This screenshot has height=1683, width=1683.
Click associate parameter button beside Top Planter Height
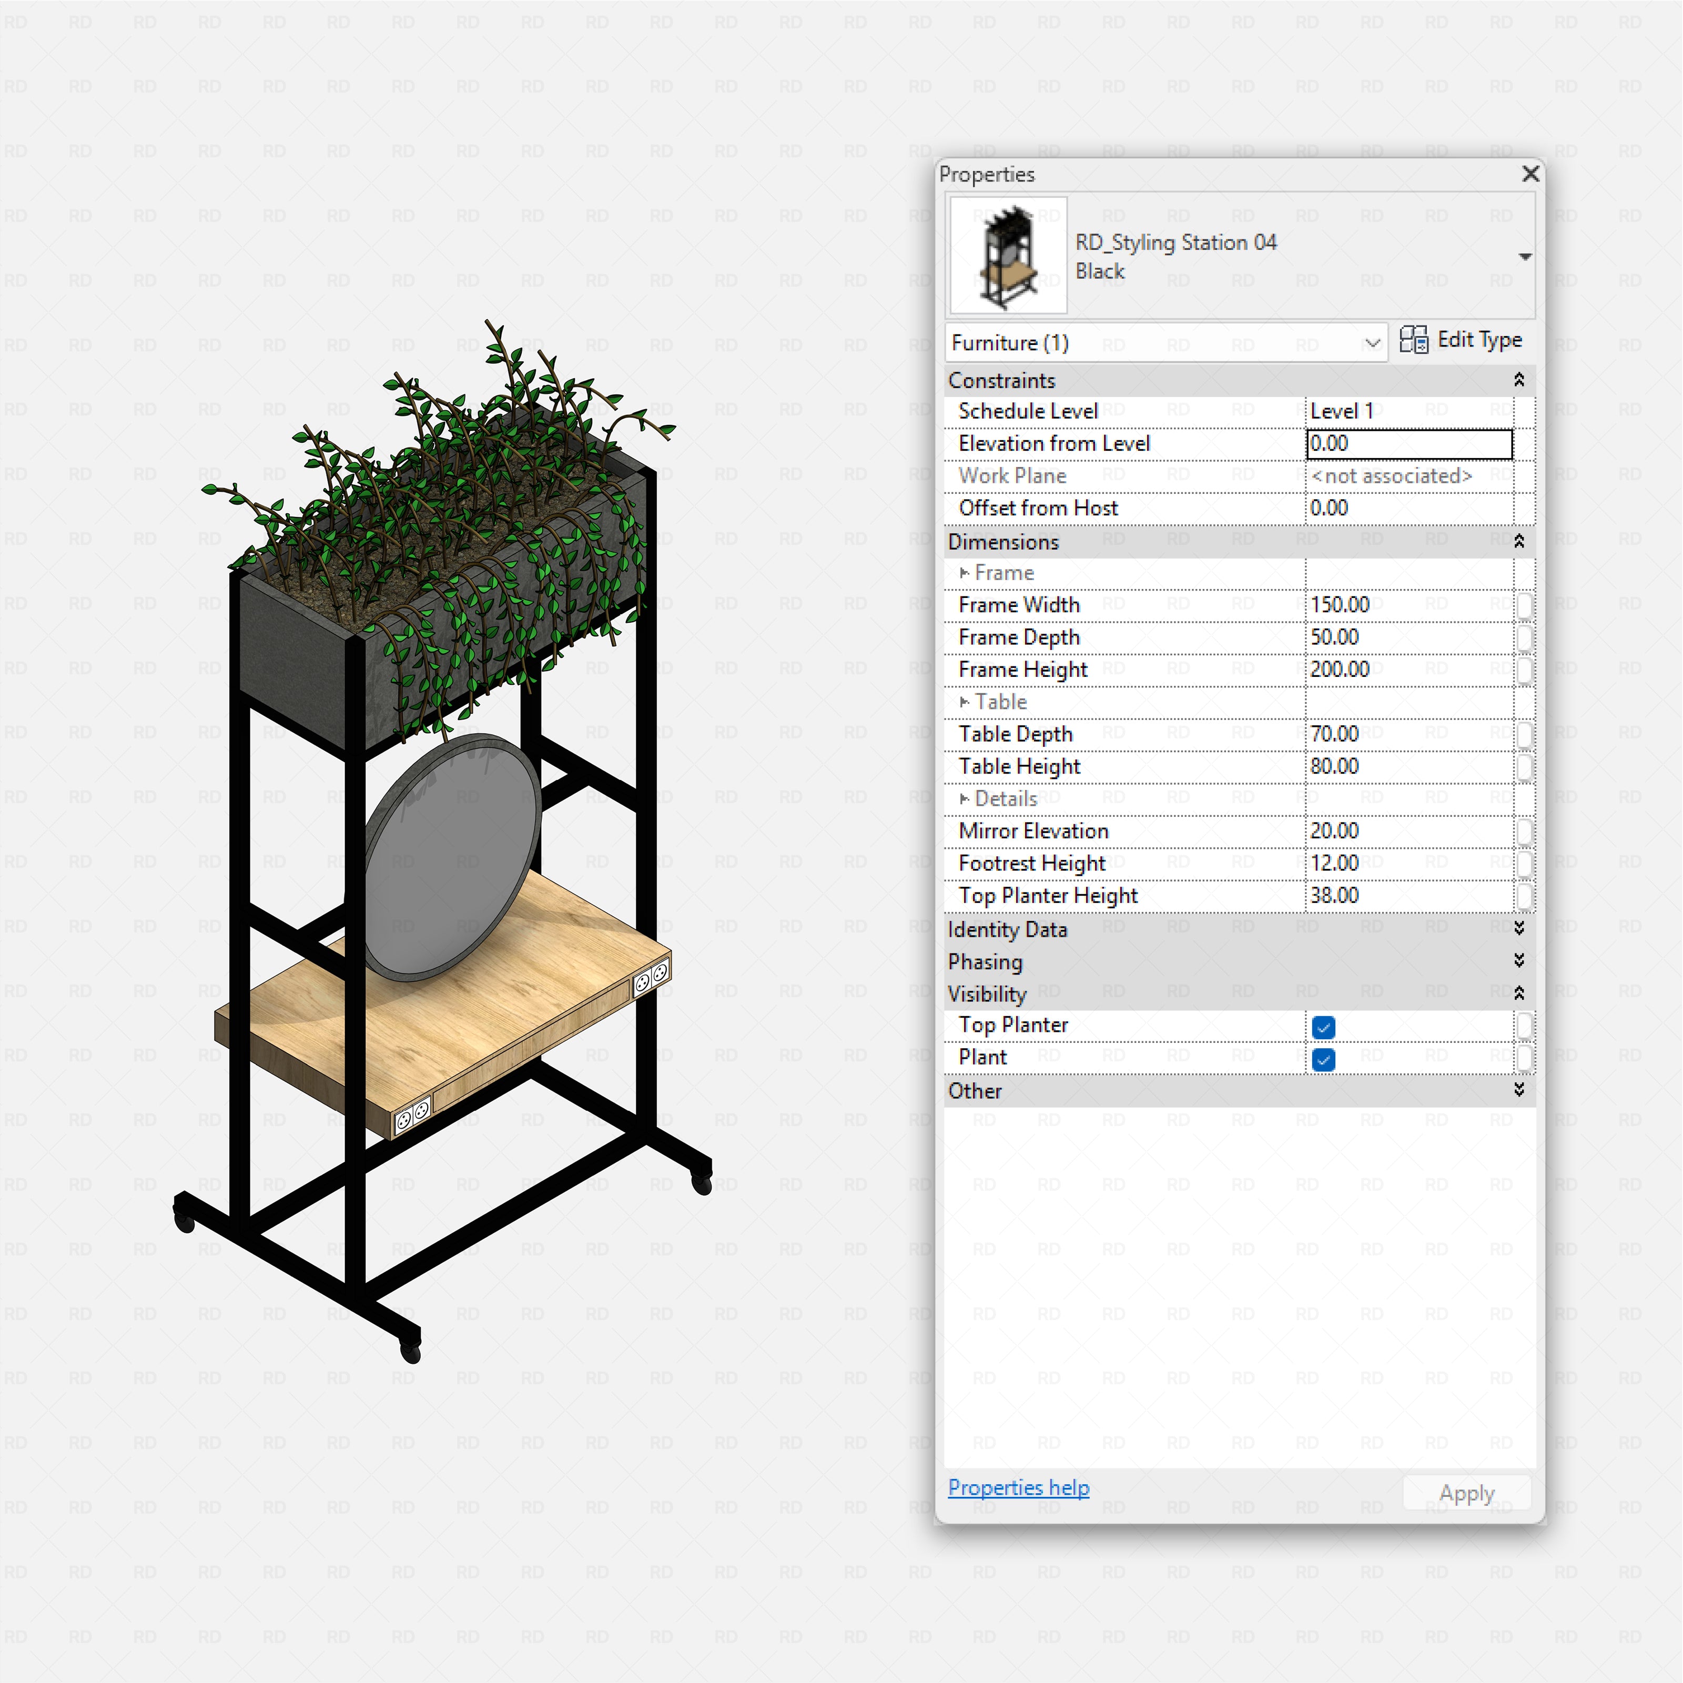coord(1525,895)
